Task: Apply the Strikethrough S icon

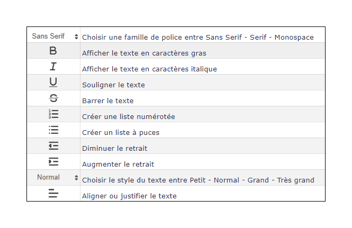Action: (53, 98)
